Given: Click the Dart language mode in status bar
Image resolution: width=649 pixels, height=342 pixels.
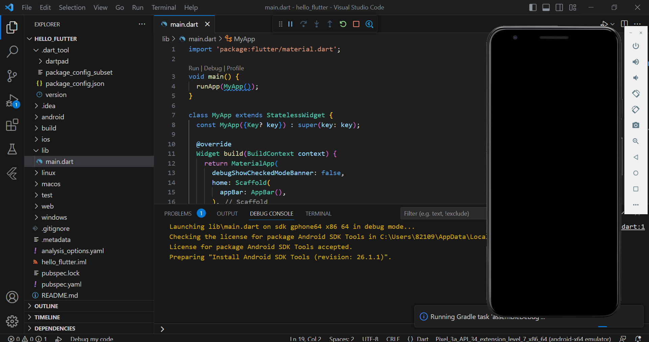Looking at the screenshot, I should (423, 339).
